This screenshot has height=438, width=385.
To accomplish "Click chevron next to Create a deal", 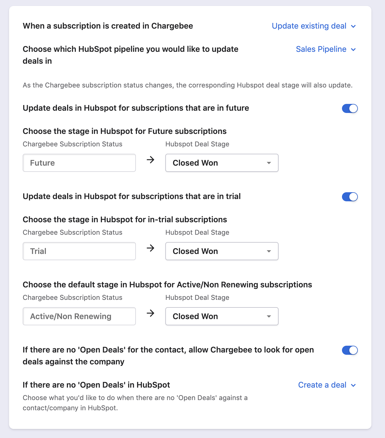I will [353, 385].
